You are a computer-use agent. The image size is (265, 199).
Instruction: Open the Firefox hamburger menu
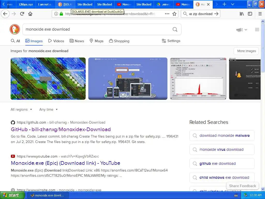click(260, 14)
